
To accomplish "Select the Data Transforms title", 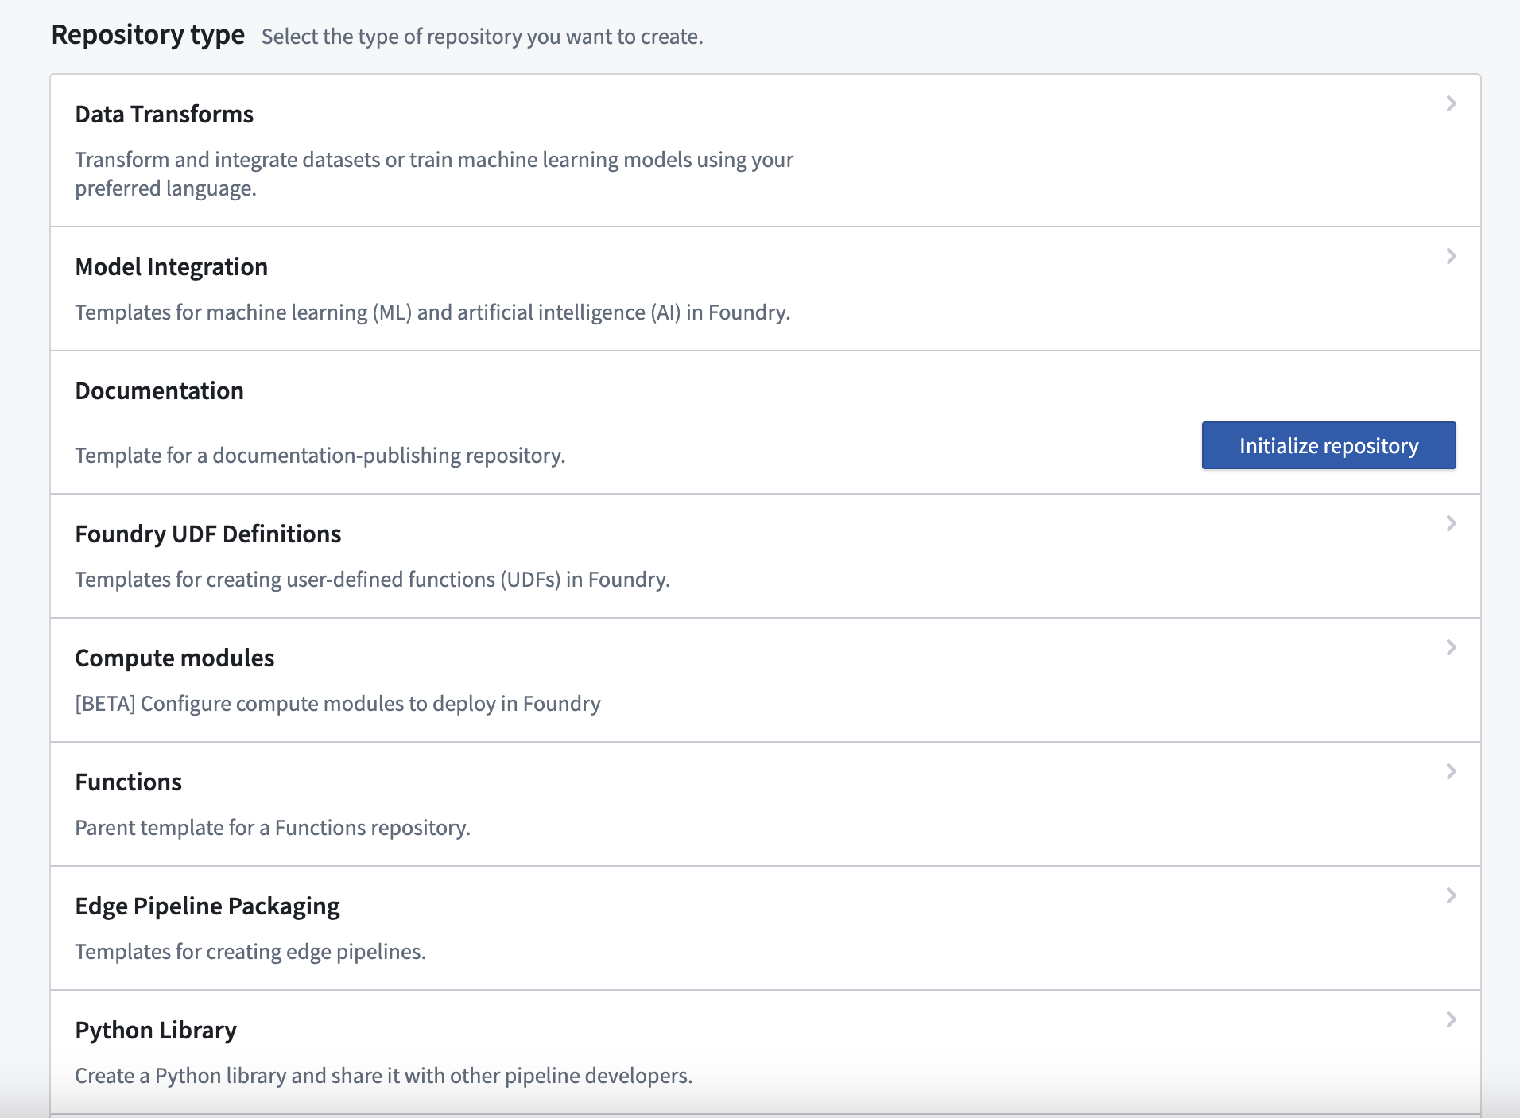I will click(x=164, y=115).
